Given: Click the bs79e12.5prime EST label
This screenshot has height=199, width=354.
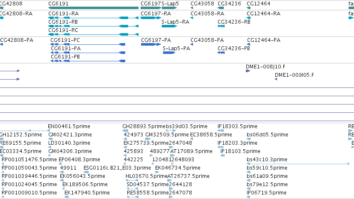Looking at the screenshot, I should coord(267,184).
